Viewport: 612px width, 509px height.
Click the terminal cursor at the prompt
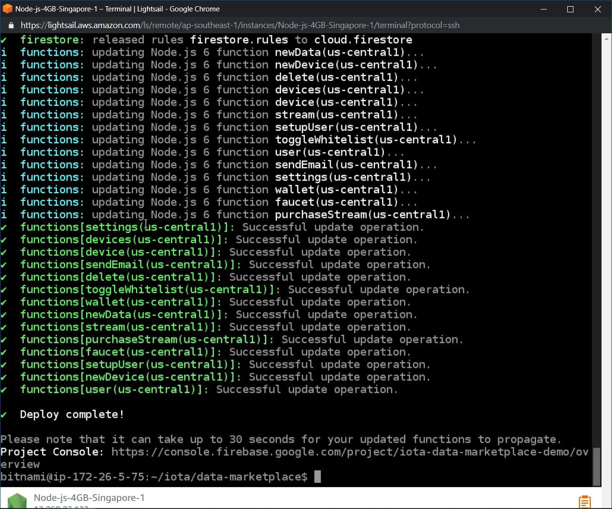[x=318, y=477]
